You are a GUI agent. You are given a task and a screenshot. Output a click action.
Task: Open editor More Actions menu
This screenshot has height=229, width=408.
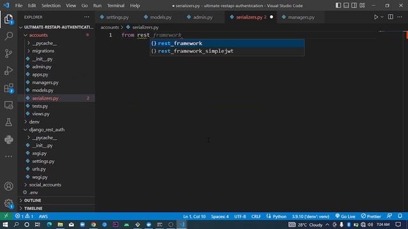tap(400, 17)
